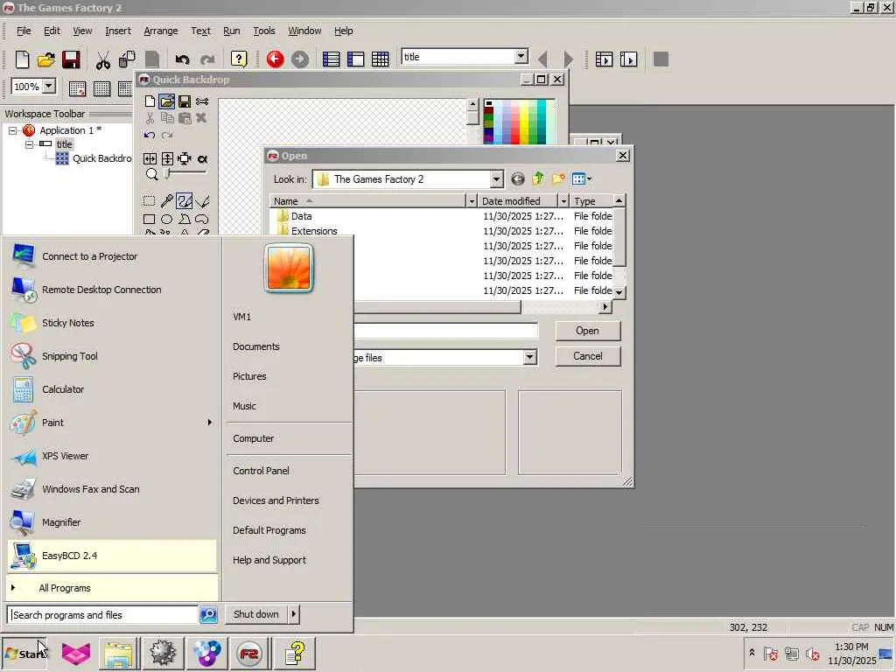Open the Frame Editor icon
Image resolution: width=896 pixels, height=672 pixels.
(355, 59)
